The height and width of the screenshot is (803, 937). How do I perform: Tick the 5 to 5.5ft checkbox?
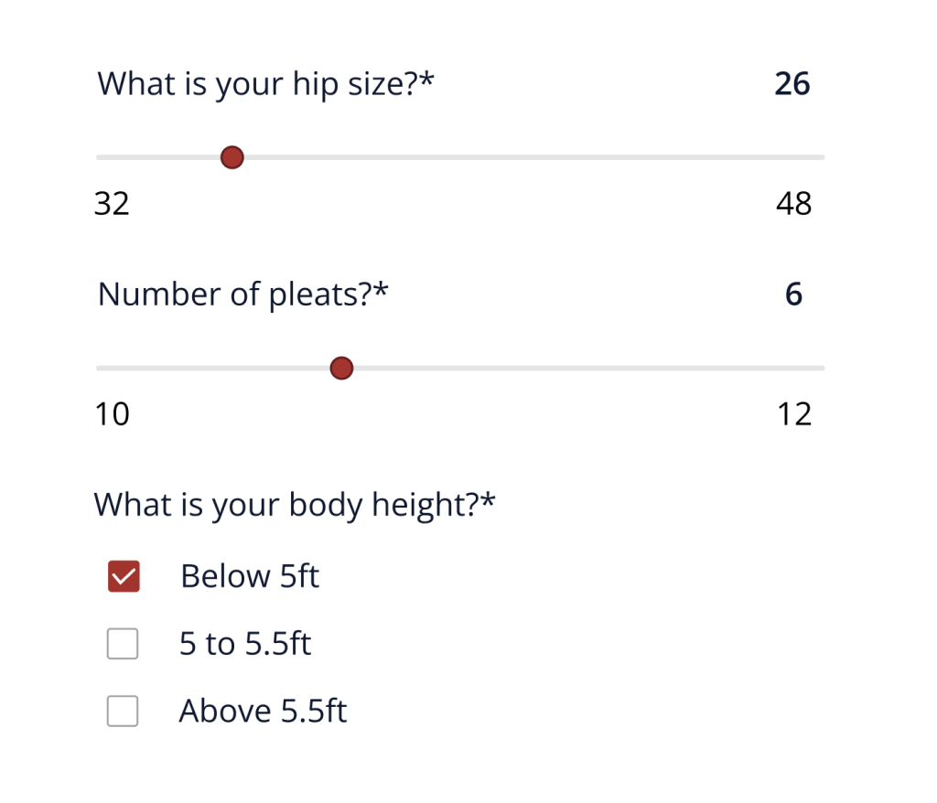(x=123, y=644)
